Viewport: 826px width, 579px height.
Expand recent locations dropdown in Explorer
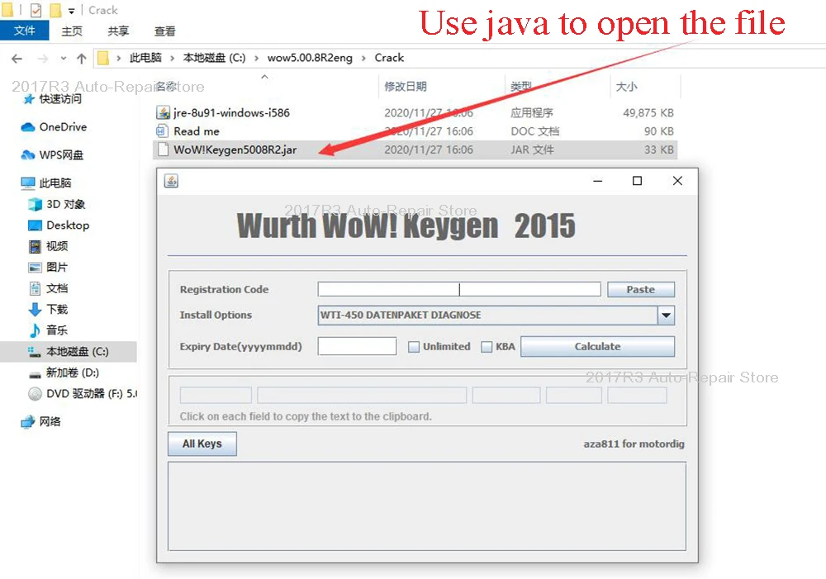64,59
